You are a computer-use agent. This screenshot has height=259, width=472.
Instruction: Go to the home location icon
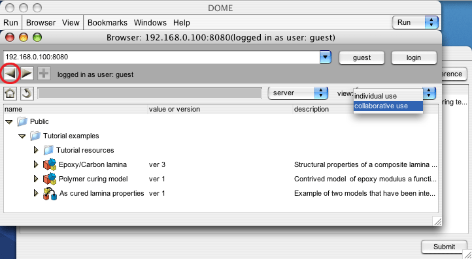10,93
